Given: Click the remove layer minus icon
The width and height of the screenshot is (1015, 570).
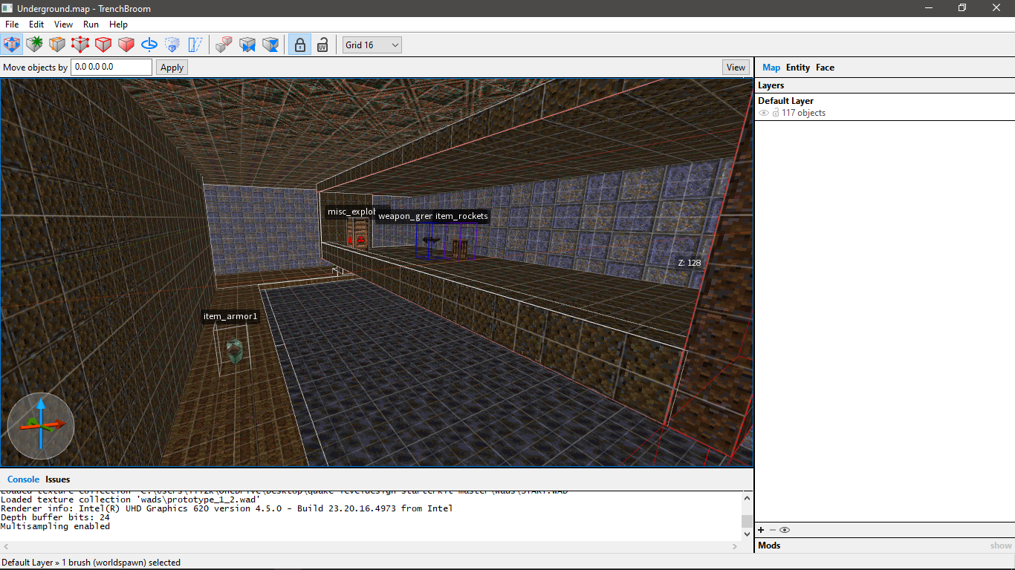Looking at the screenshot, I should [x=772, y=530].
